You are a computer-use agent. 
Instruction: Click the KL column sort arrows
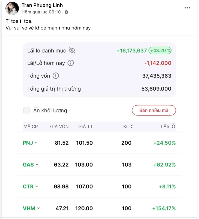tap(132, 127)
